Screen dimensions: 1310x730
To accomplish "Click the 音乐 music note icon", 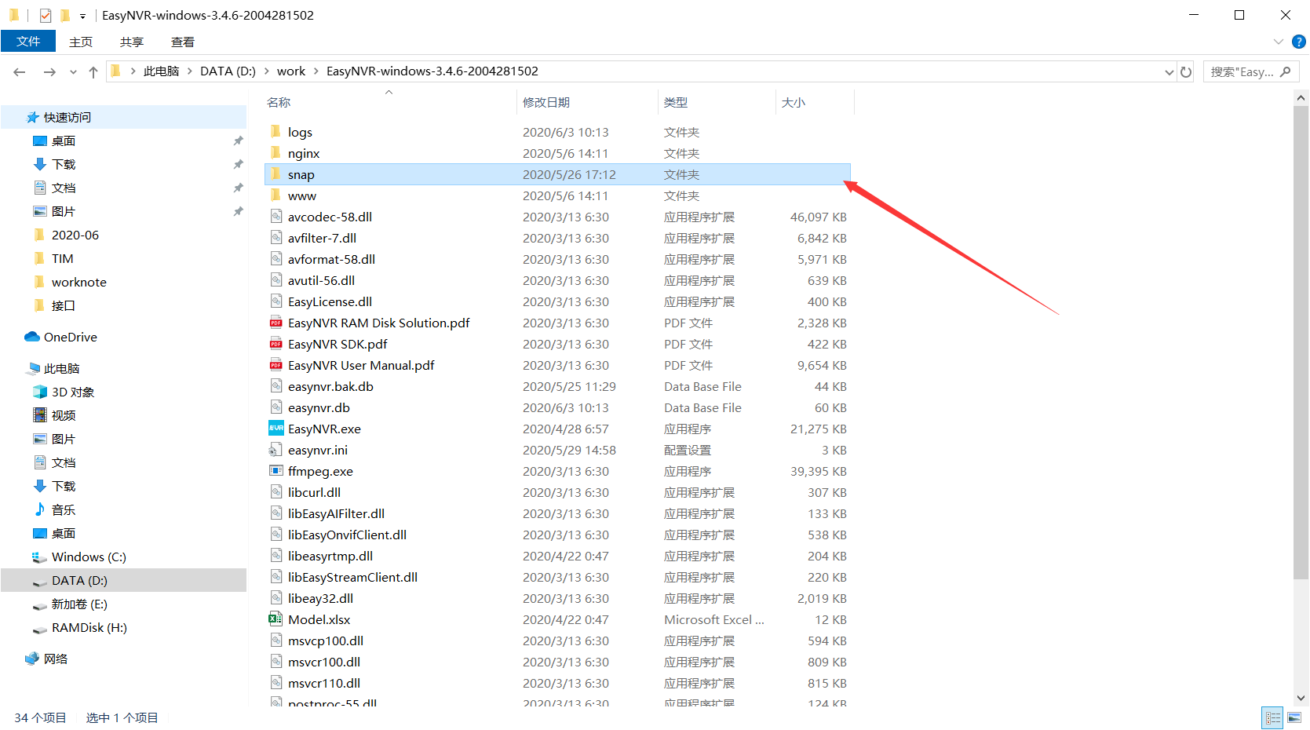I will (39, 509).
